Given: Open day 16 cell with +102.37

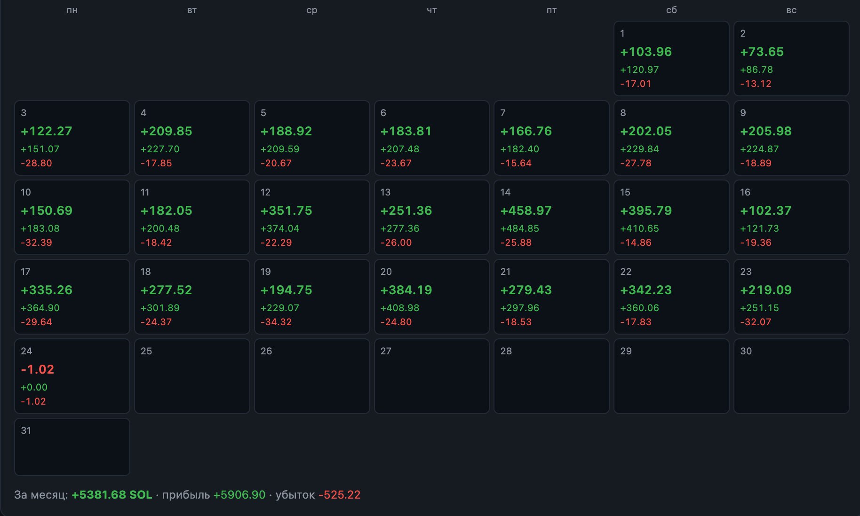Looking at the screenshot, I should point(791,217).
